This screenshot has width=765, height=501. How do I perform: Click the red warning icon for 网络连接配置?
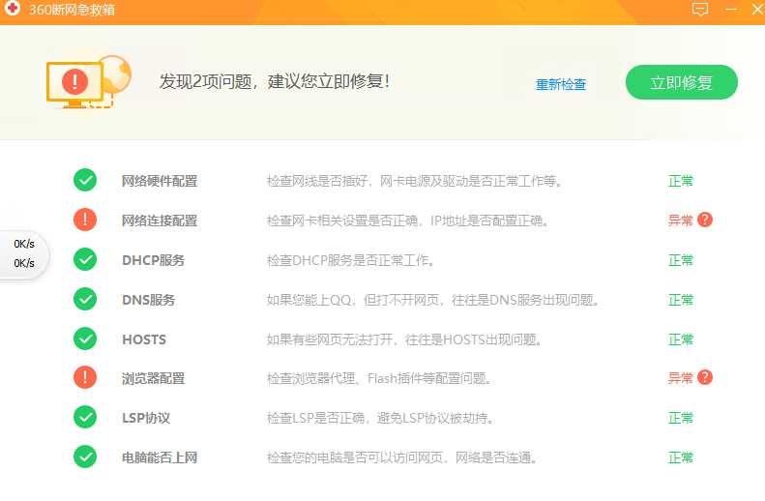pyautogui.click(x=85, y=220)
